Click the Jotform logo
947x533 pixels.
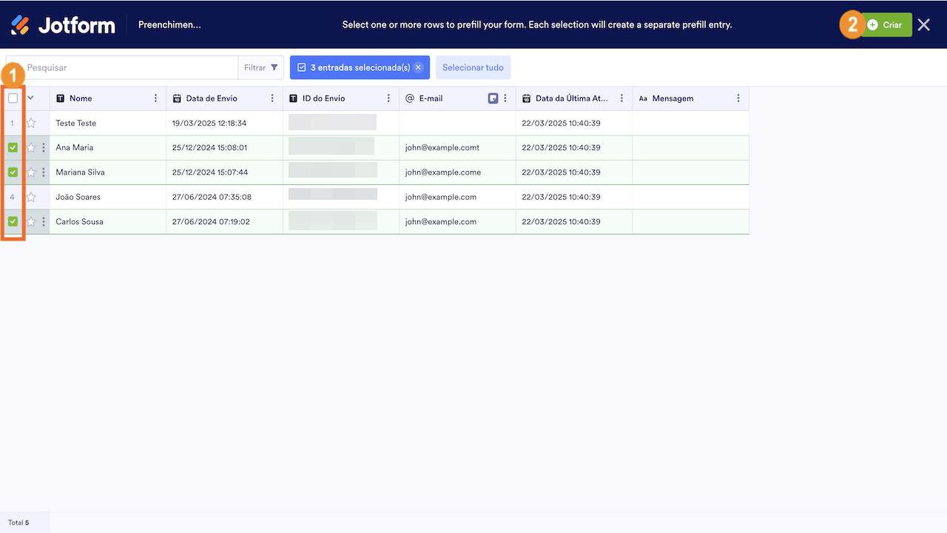63,25
